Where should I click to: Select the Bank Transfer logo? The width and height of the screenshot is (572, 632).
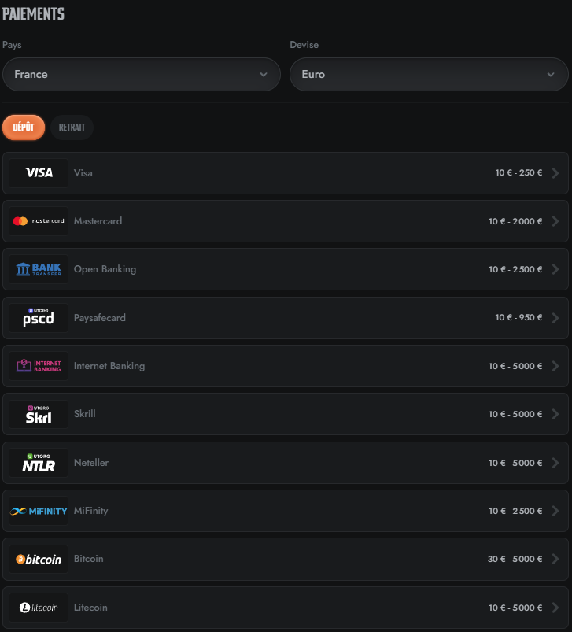coord(39,269)
